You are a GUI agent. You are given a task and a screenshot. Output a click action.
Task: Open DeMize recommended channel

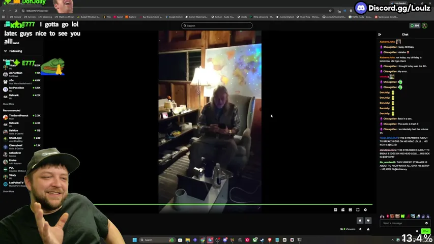[21, 132]
